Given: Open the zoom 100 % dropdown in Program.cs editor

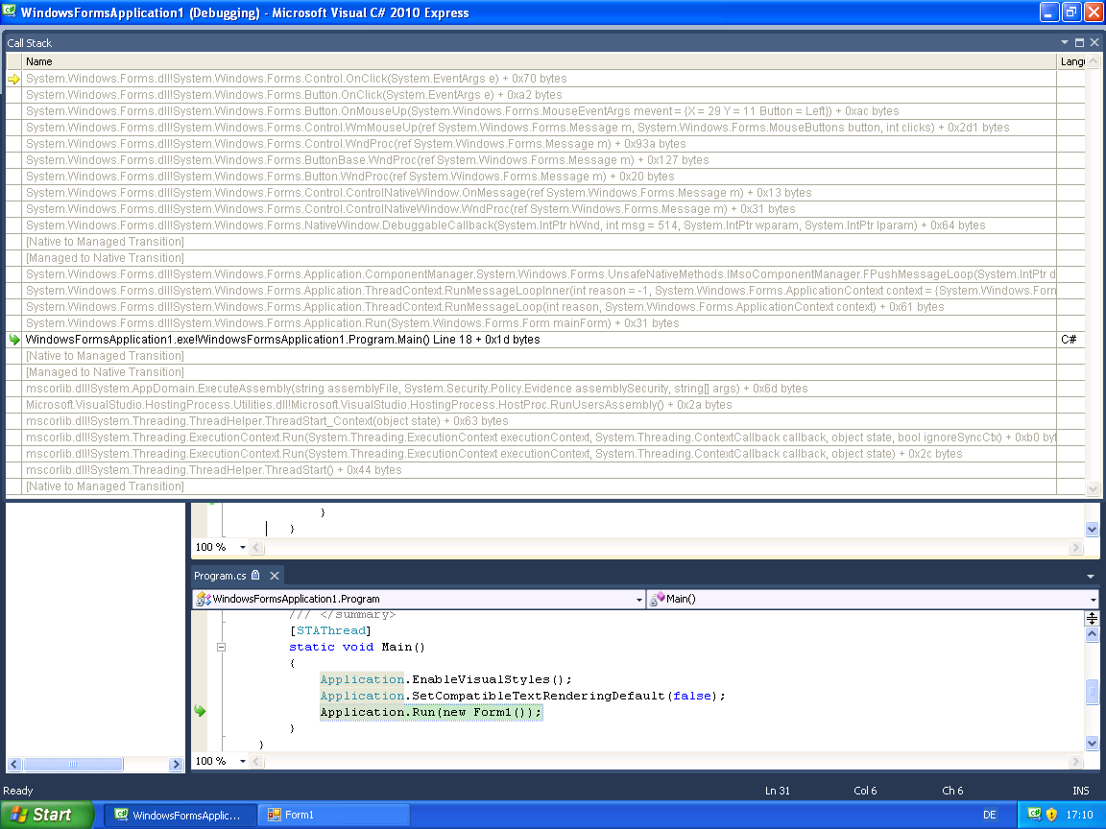Looking at the screenshot, I should (x=243, y=761).
